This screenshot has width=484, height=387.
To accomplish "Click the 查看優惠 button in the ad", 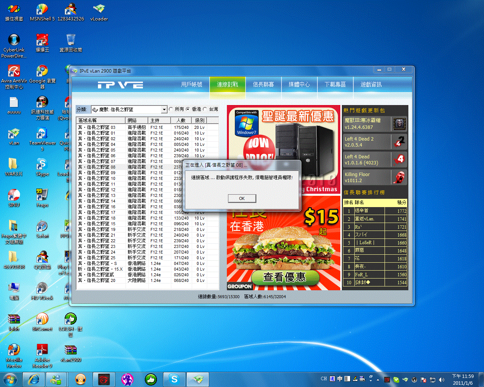I will point(284,277).
